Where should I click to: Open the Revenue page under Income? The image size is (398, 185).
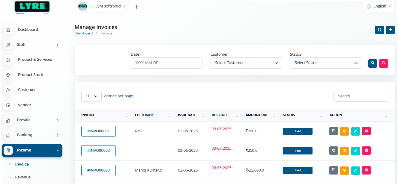[x=23, y=177]
